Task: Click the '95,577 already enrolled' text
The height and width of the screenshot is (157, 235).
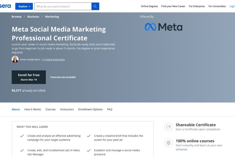Action: click(x=28, y=91)
